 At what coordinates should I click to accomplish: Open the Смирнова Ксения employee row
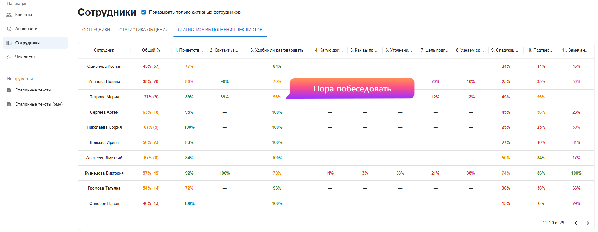point(104,66)
